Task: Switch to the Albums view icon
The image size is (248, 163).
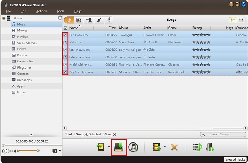Action: [79, 20]
